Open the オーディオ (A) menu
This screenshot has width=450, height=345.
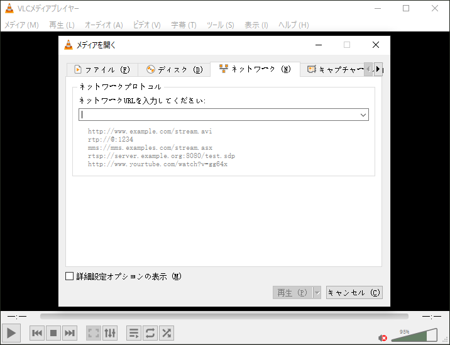coord(104,25)
